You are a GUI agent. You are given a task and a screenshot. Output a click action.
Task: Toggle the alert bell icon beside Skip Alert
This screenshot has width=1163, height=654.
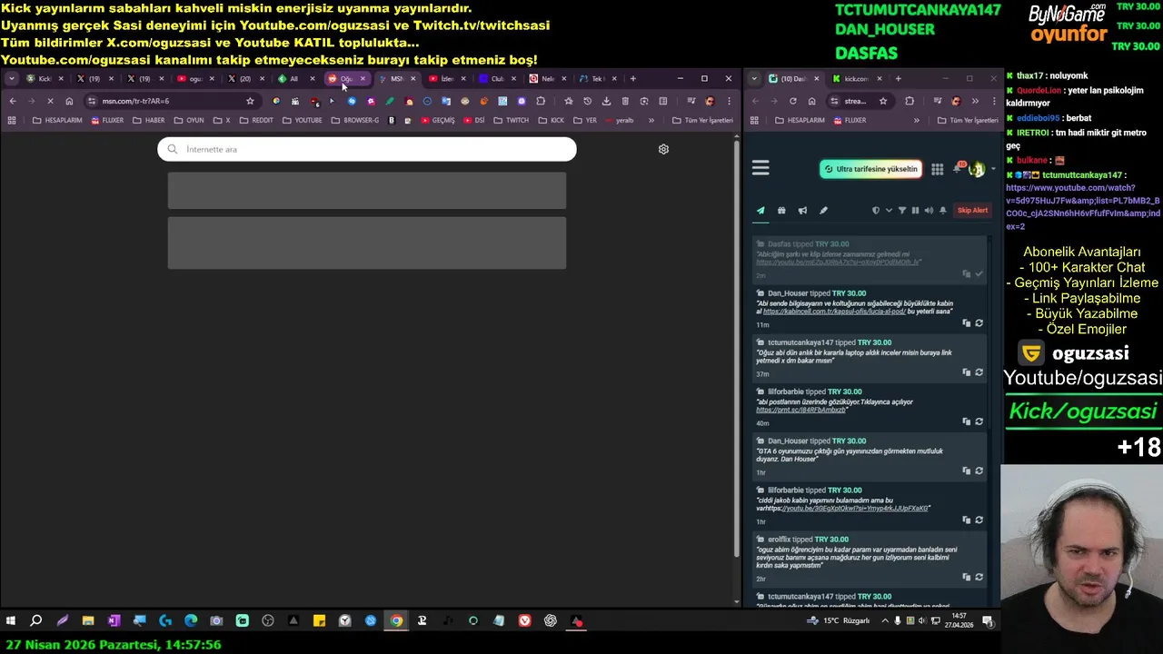tap(943, 211)
